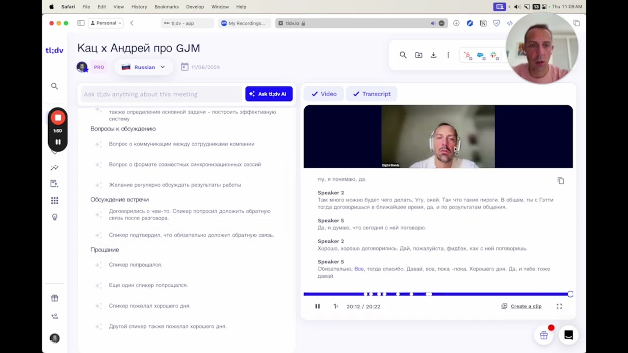This screenshot has height=353, width=628.
Task: Click the PRO badge
Action: (x=99, y=67)
